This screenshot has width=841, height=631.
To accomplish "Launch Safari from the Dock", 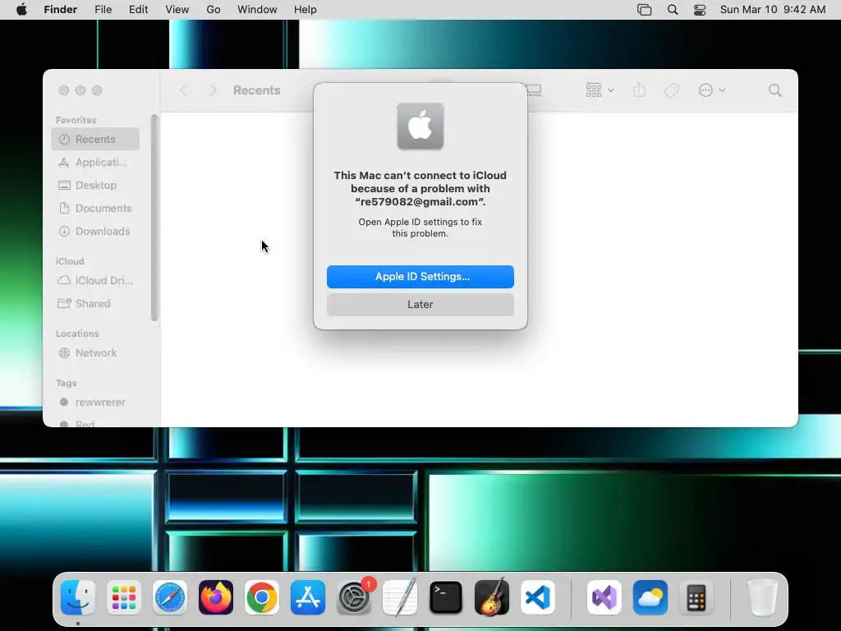I will coord(170,597).
